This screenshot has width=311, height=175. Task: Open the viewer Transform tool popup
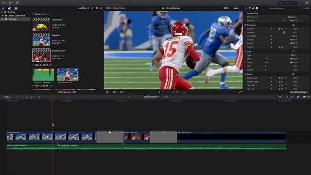click(x=108, y=92)
